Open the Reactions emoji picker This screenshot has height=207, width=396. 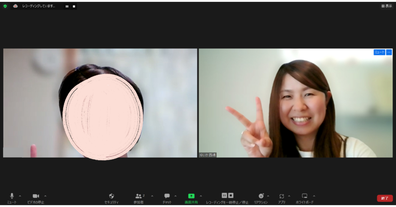261,196
